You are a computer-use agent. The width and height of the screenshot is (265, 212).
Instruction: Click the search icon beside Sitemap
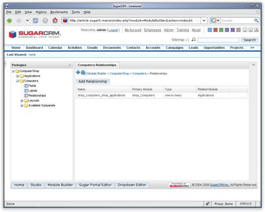tap(194, 40)
